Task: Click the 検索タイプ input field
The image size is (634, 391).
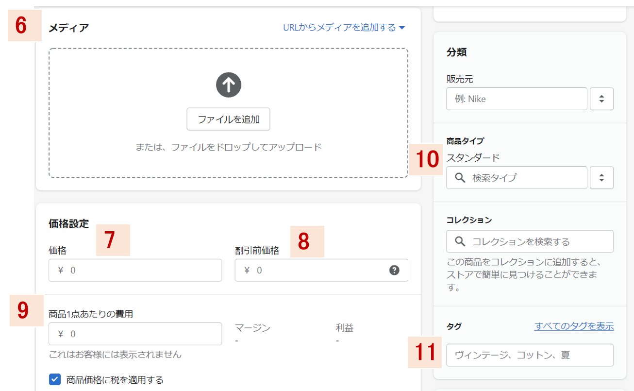Action: pos(517,178)
